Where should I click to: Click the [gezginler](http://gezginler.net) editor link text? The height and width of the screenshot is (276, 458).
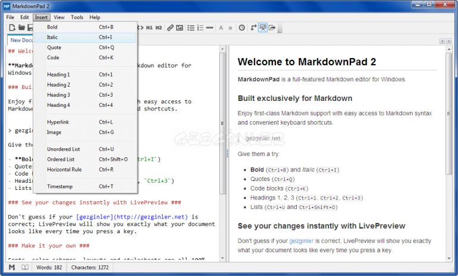131,217
